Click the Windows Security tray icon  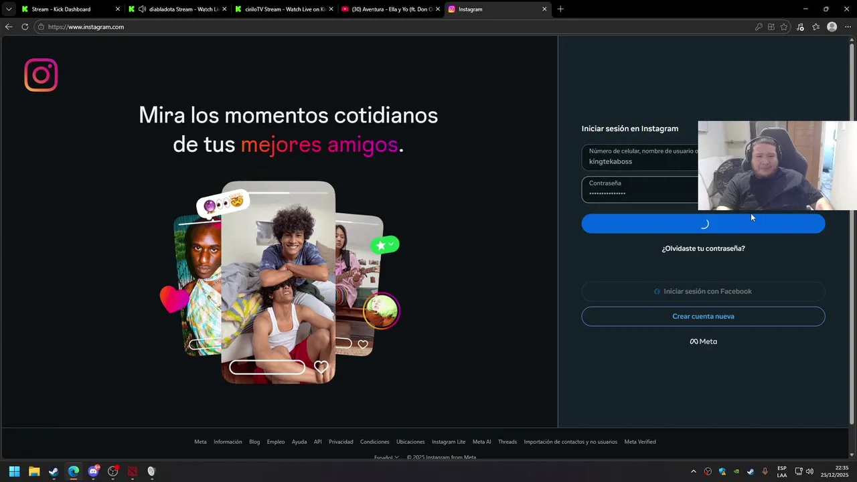pos(722,471)
